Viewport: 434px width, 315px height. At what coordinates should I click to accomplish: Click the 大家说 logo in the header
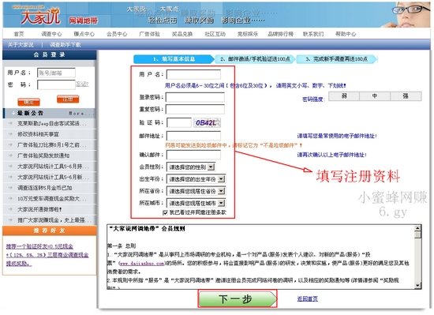[x=40, y=17]
